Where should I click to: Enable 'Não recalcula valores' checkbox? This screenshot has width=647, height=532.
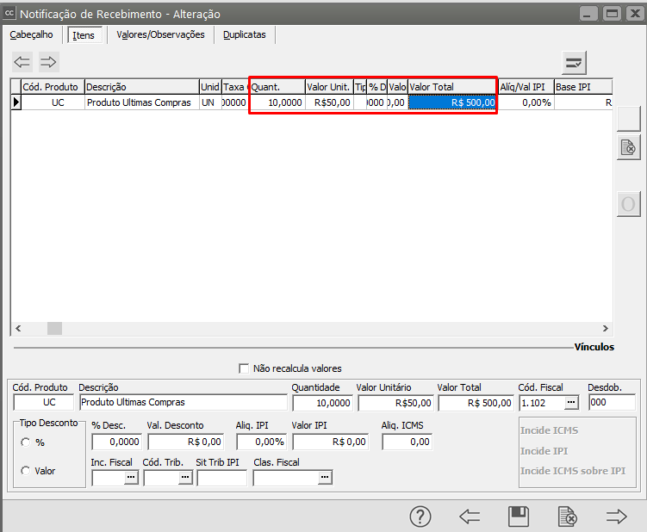244,368
